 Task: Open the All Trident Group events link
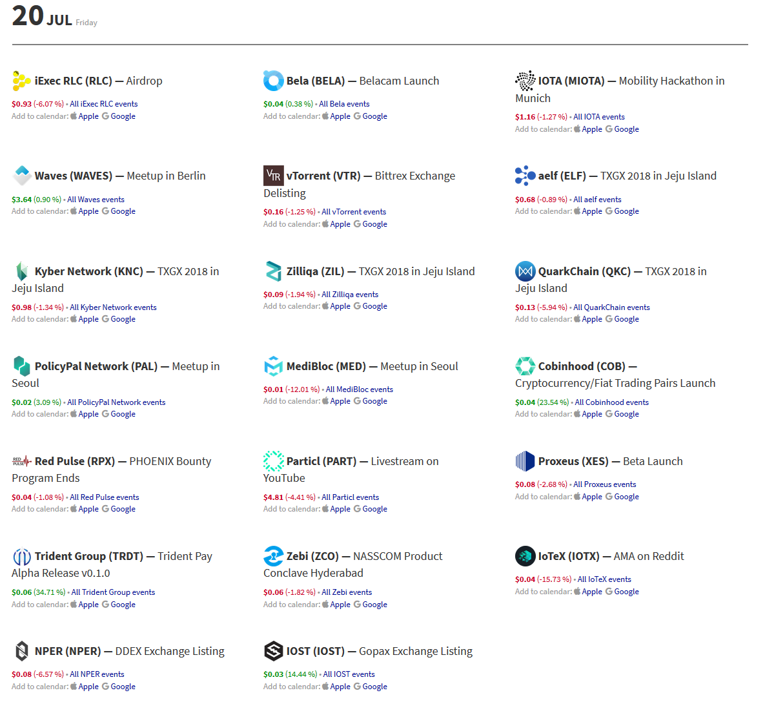pos(113,592)
